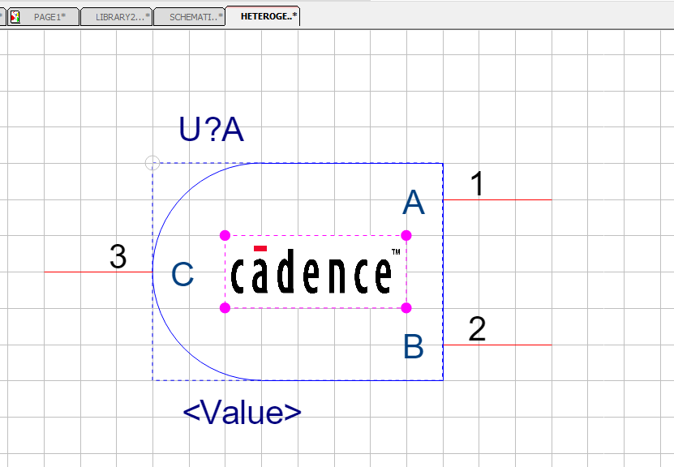
Task: Click the top-right magenta resize handle
Action: [x=406, y=235]
